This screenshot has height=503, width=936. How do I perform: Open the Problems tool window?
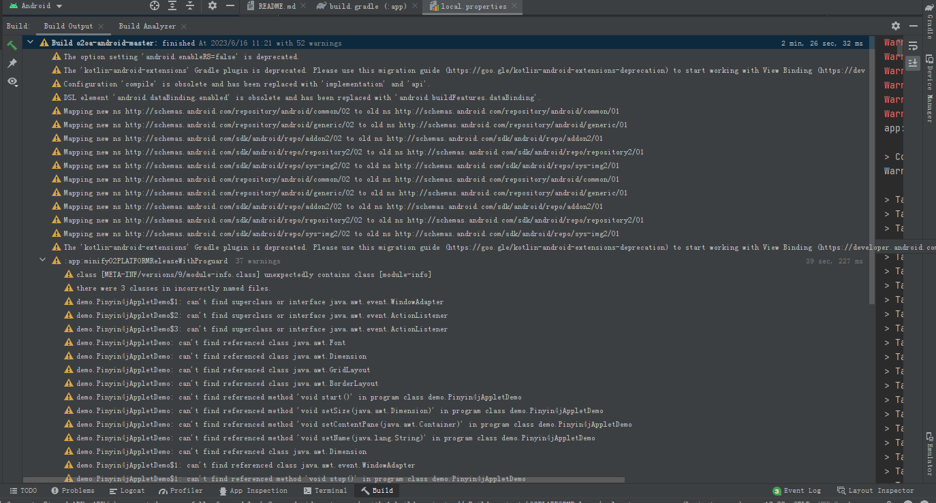tap(73, 491)
